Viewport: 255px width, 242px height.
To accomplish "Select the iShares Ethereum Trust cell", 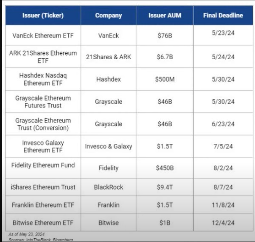I will tap(43, 187).
